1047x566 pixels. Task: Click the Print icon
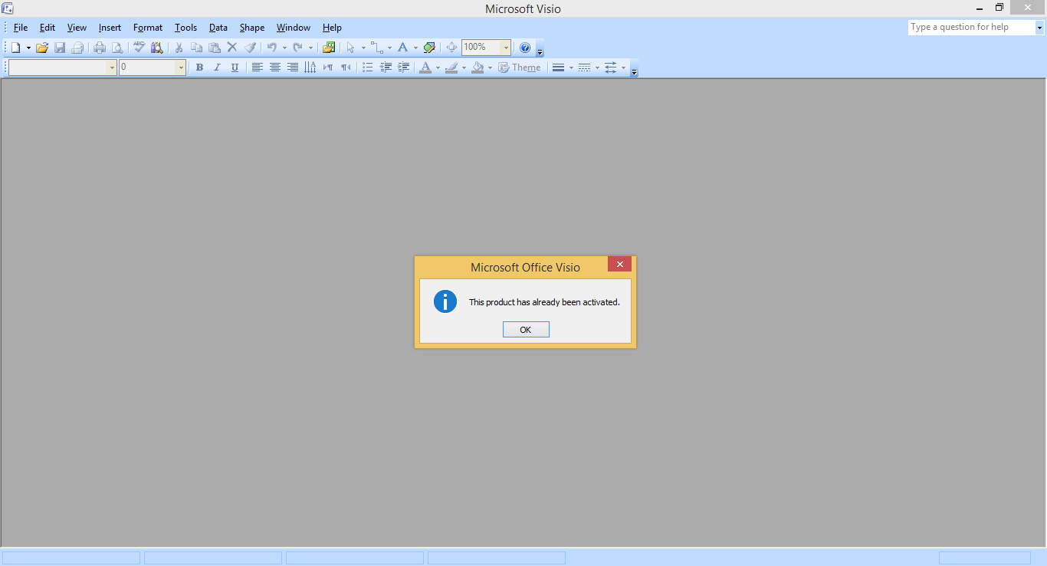coord(100,48)
